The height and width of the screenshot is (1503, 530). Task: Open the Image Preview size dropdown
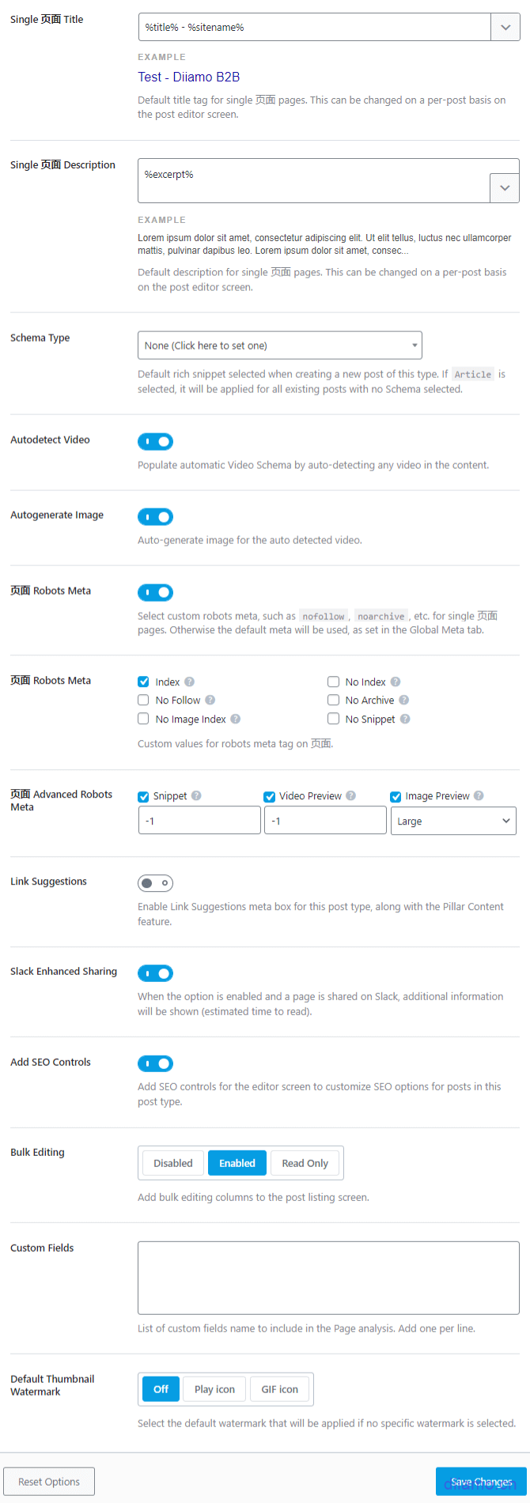click(x=452, y=821)
